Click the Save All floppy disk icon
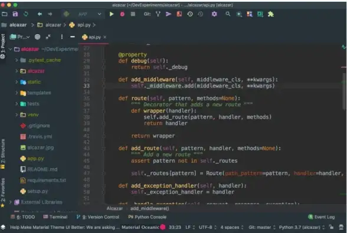Image resolution: width=347 pixels, height=233 pixels. [x=15, y=14]
